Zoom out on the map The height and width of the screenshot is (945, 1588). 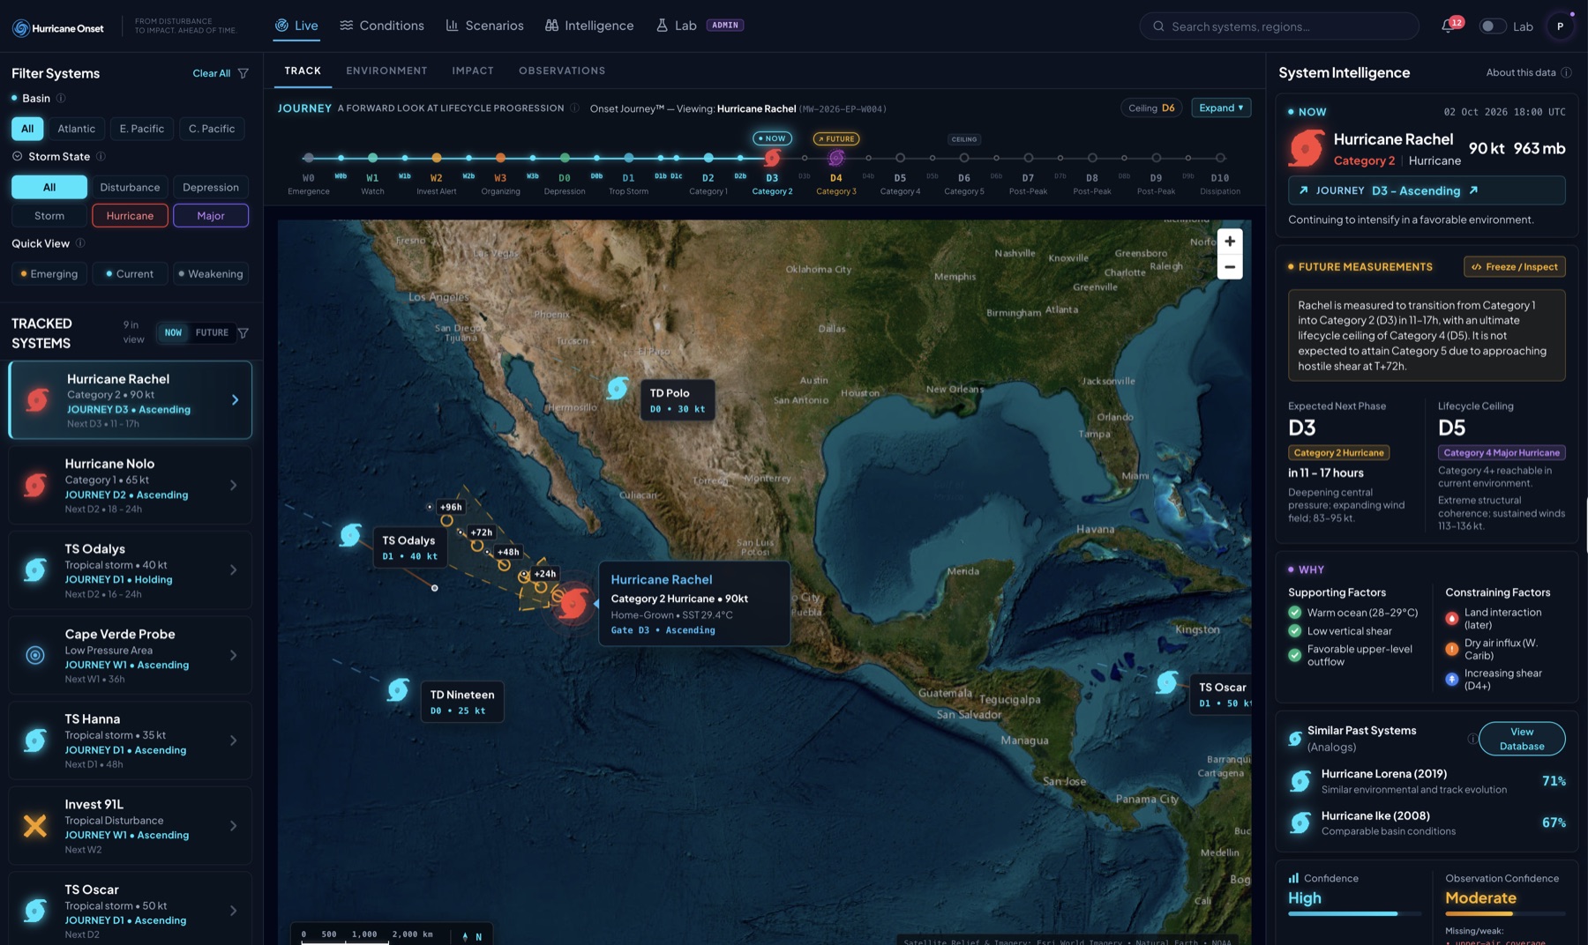tap(1230, 267)
